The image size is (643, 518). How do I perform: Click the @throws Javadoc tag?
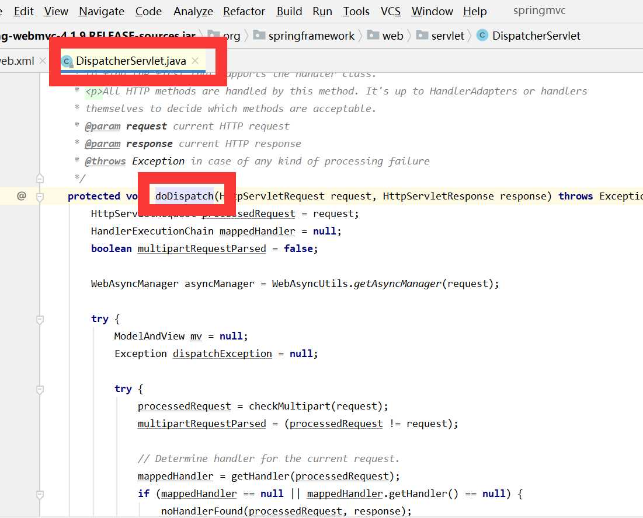(105, 162)
